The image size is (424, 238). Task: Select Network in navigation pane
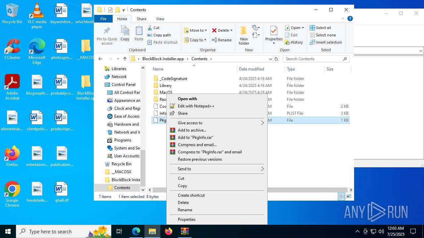coord(116,77)
